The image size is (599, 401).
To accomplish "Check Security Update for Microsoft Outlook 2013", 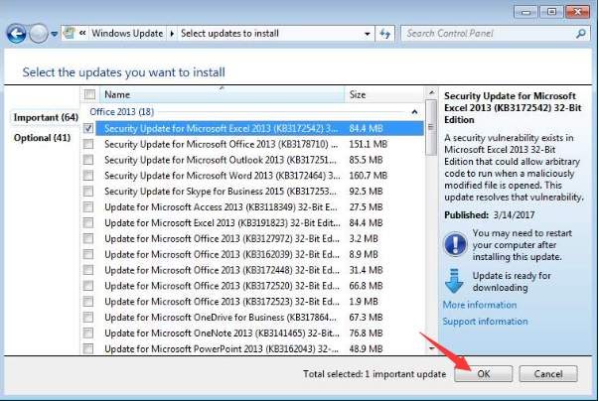I will (88, 160).
